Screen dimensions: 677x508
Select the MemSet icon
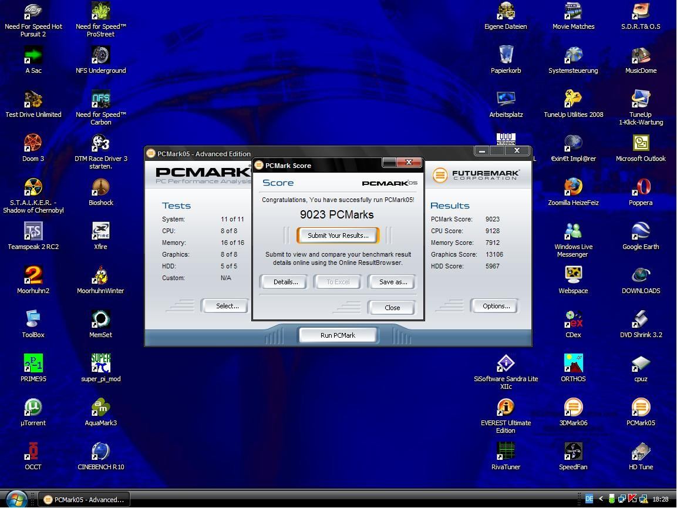pos(100,320)
